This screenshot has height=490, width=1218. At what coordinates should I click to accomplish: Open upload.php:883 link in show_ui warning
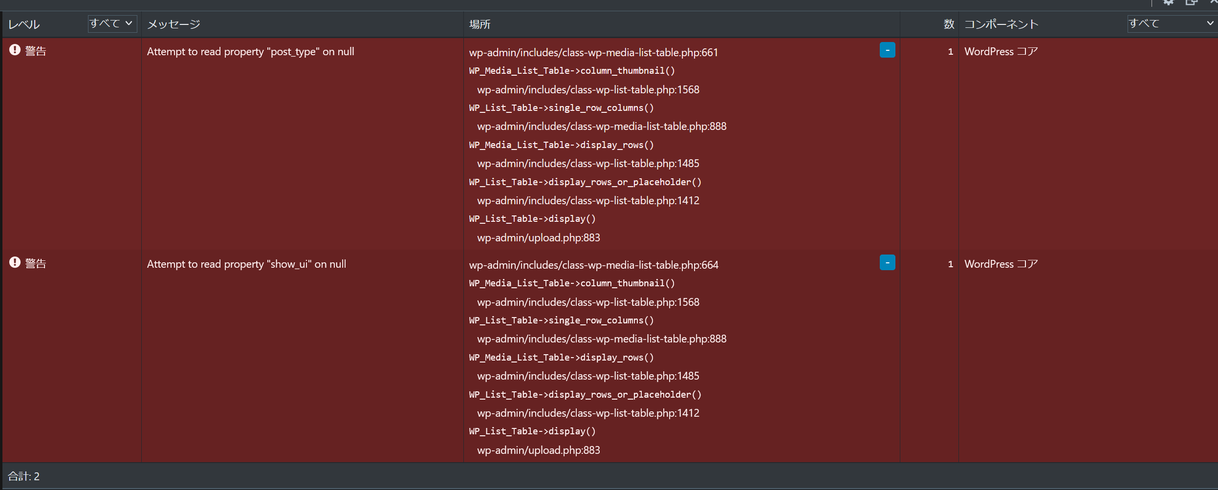538,450
